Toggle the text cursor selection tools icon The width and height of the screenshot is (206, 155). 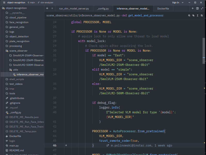(x=198, y=16)
